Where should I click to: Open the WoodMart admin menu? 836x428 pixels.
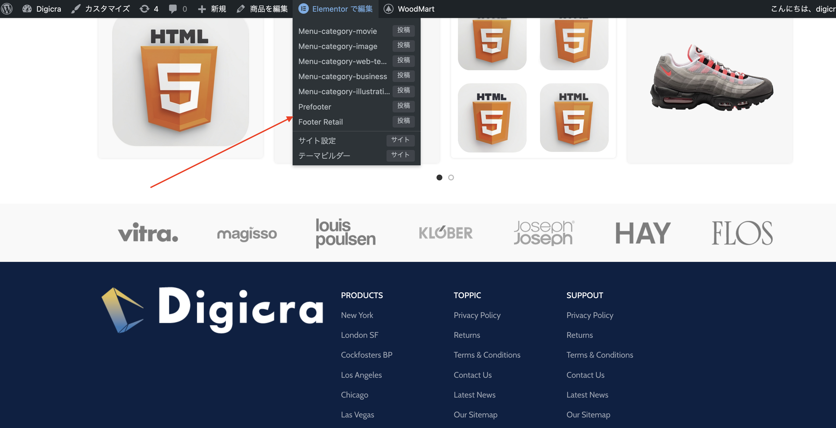pos(409,9)
